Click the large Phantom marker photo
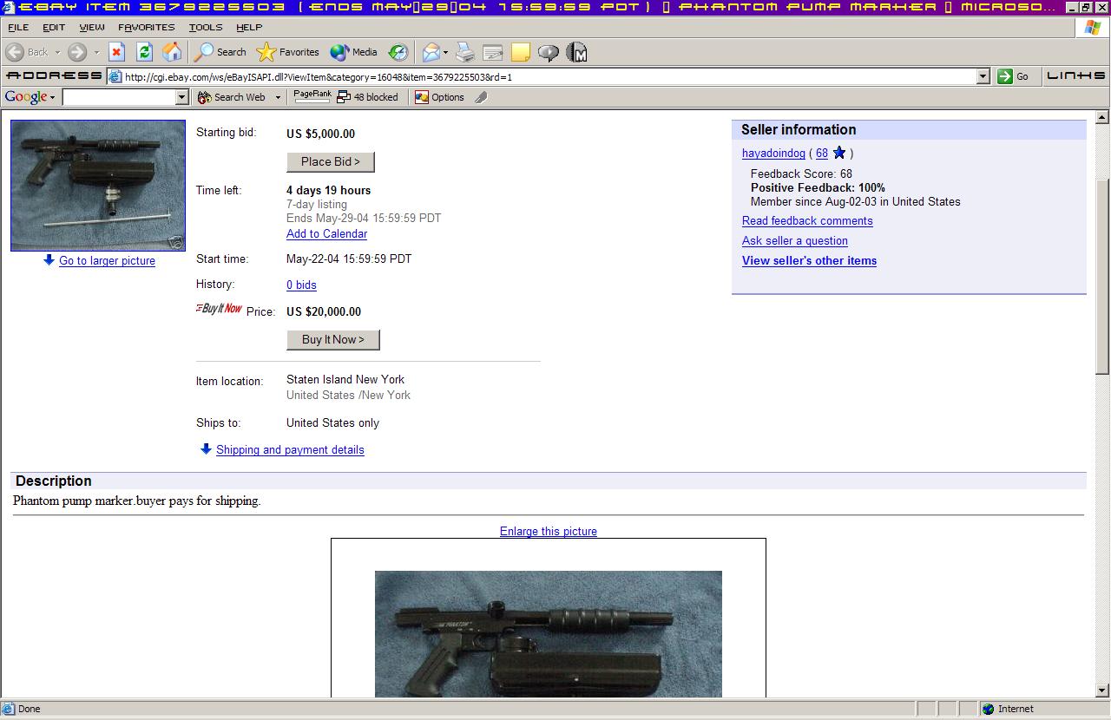Viewport: 1111px width, 720px height. pyautogui.click(x=549, y=634)
